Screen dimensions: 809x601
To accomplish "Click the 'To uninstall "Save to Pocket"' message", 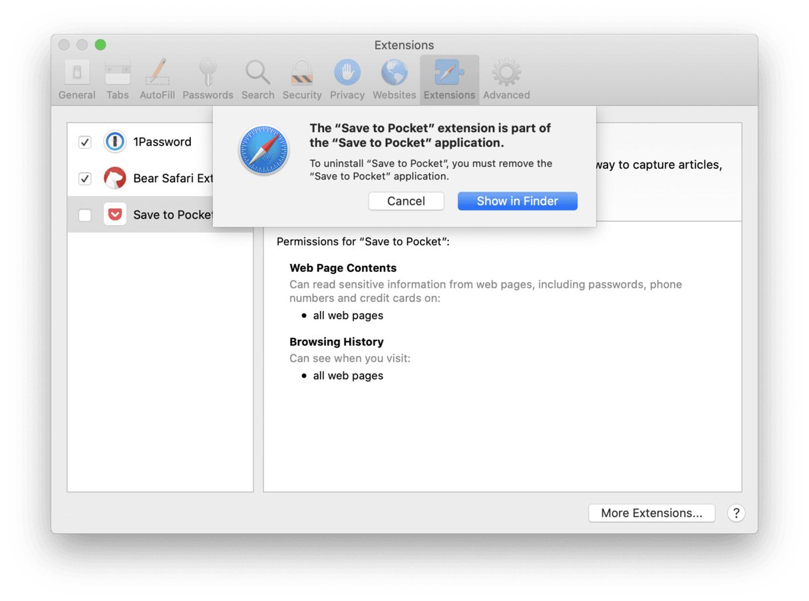I will pos(431,170).
